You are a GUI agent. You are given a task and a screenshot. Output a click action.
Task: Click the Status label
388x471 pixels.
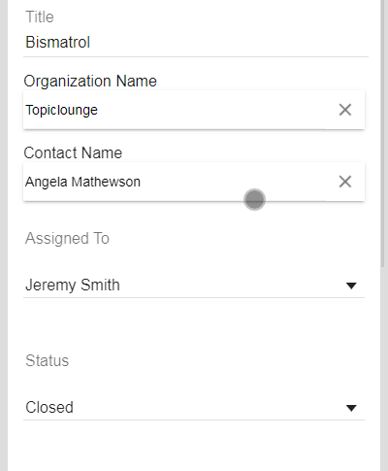48,360
